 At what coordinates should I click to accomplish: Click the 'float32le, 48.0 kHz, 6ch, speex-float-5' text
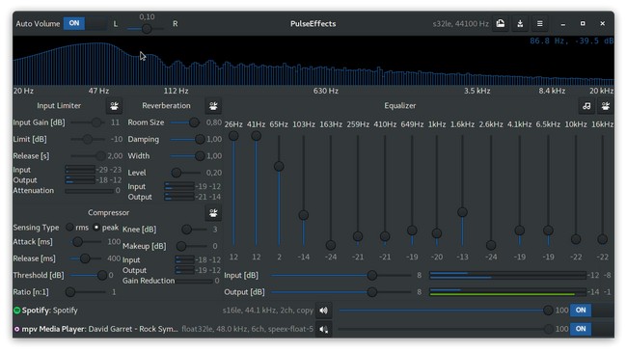(x=248, y=329)
